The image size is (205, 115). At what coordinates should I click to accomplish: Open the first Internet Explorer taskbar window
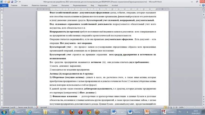[x=17, y=112]
